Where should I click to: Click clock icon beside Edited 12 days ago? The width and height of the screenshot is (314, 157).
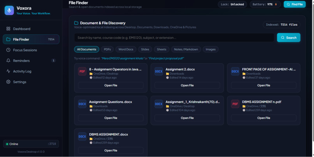pos(91,78)
